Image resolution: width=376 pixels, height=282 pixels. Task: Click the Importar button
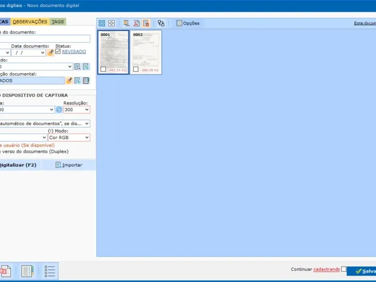[69, 165]
